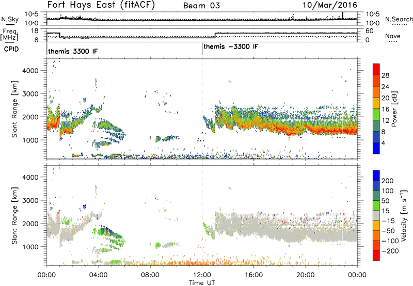Click the '-200' velocity colorbar tick
The image size is (413, 286).
390,251
